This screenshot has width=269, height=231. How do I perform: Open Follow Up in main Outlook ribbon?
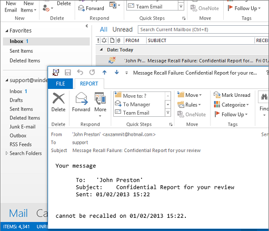click(244, 8)
